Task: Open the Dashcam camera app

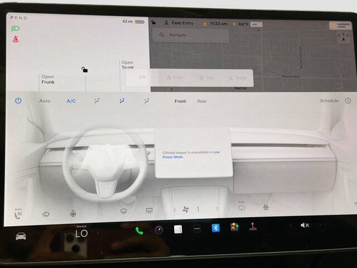Action: 159,229
